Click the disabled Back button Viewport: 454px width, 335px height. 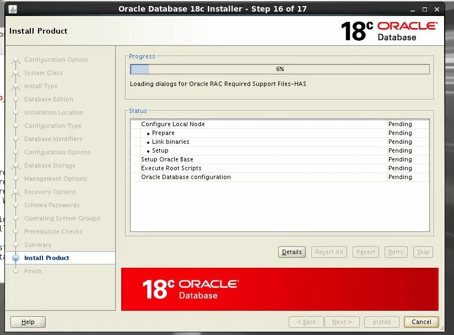(306, 322)
